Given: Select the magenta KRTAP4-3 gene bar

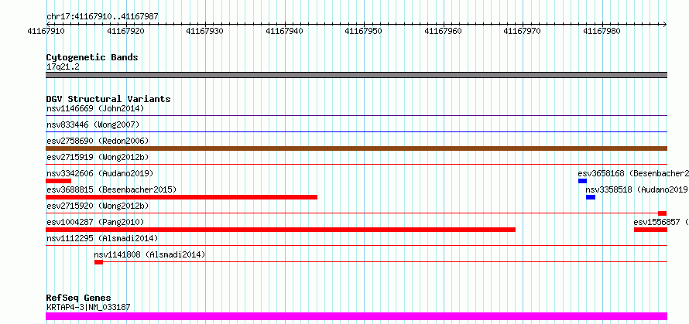Looking at the screenshot, I should click(356, 316).
